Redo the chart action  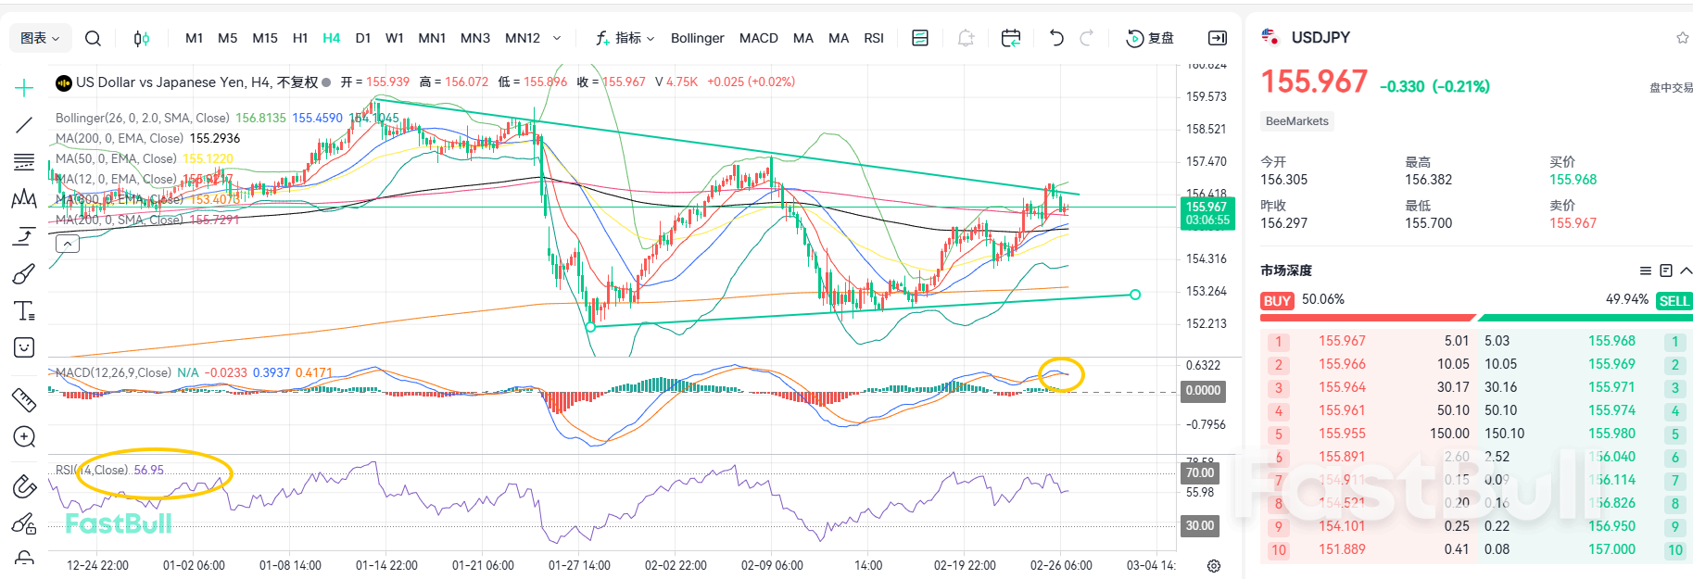[1087, 38]
